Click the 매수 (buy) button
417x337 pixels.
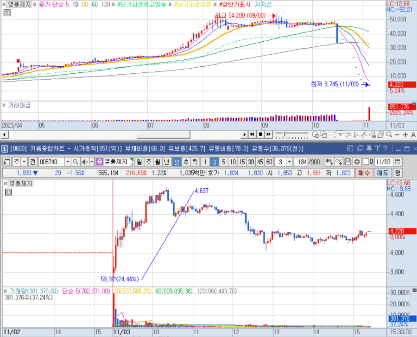pyautogui.click(x=364, y=173)
